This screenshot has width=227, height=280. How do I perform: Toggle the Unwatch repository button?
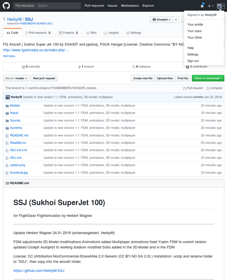point(161,19)
